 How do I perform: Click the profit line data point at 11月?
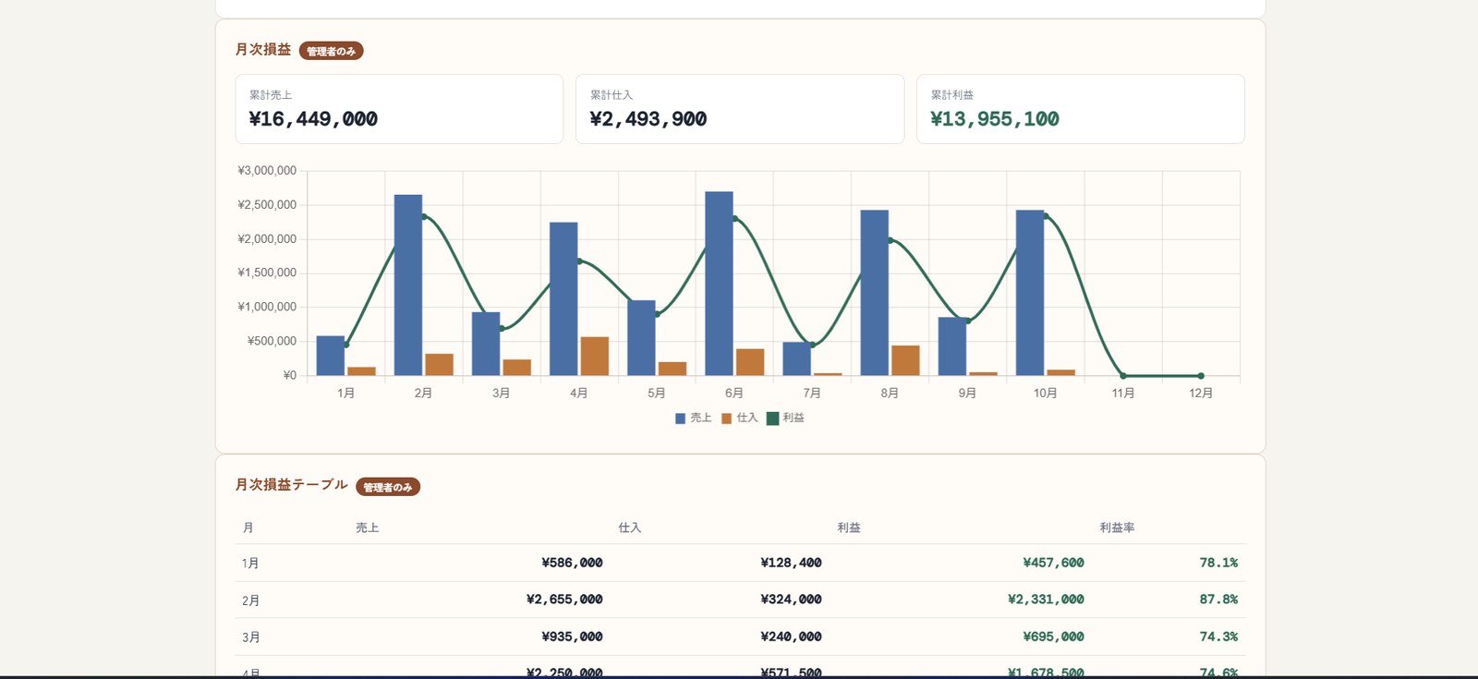pos(1123,376)
